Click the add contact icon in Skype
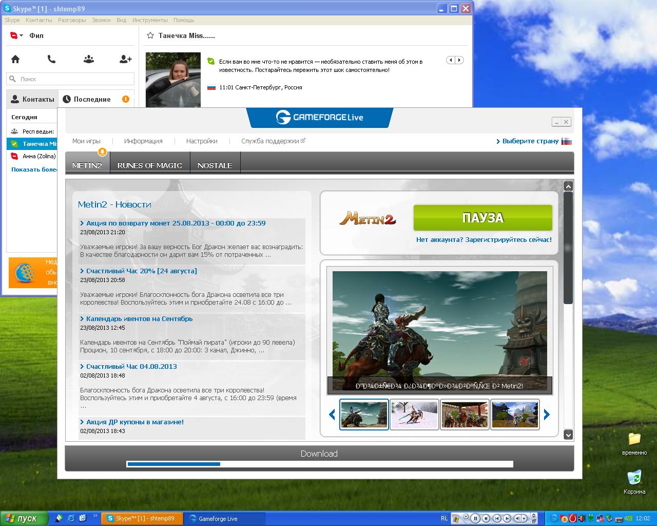This screenshot has height=526, width=657. (x=126, y=59)
